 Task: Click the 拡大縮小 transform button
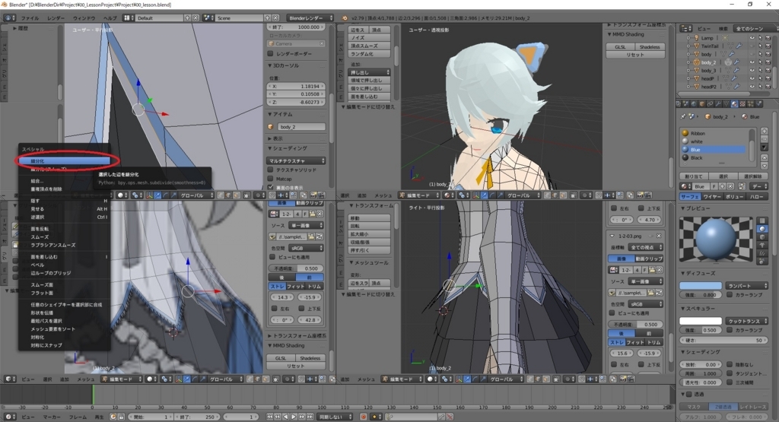pyautogui.click(x=368, y=234)
